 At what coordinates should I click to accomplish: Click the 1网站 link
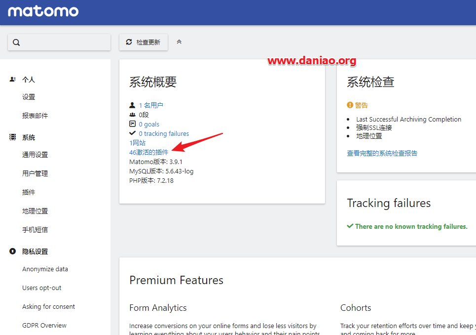pos(138,143)
